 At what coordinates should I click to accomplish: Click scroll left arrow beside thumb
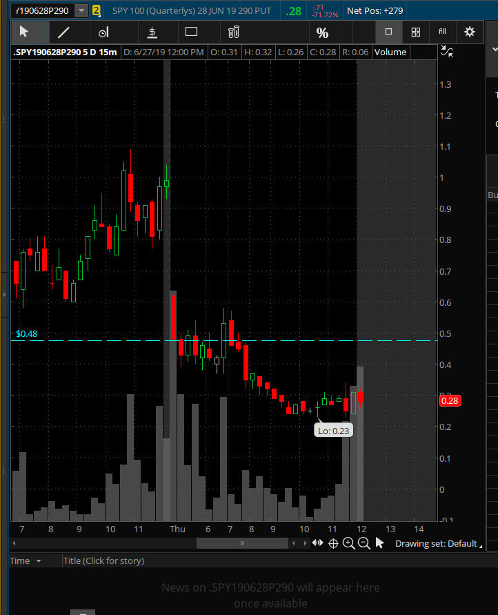pyautogui.click(x=293, y=543)
